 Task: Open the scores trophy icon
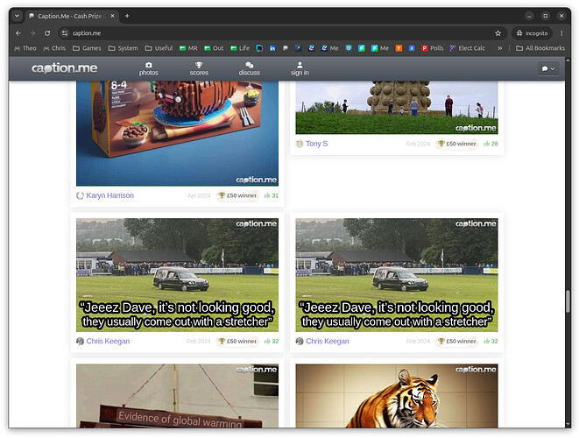[x=199, y=65]
